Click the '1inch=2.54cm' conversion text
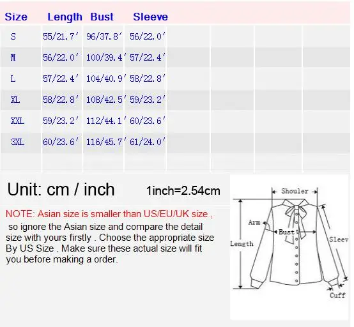This screenshot has height=327, width=354. (x=183, y=191)
